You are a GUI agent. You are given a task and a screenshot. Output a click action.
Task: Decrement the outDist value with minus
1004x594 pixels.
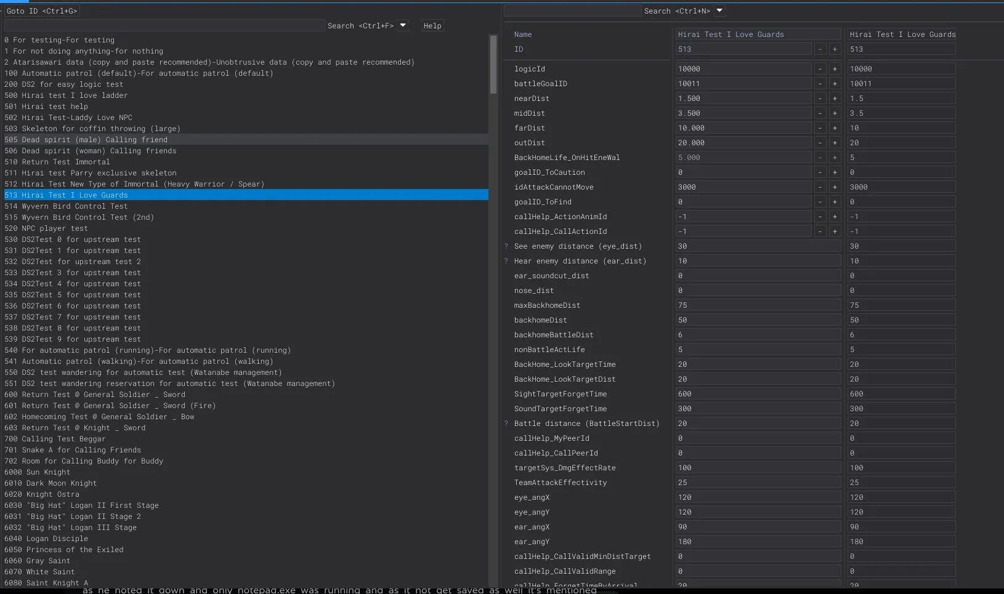coord(820,143)
